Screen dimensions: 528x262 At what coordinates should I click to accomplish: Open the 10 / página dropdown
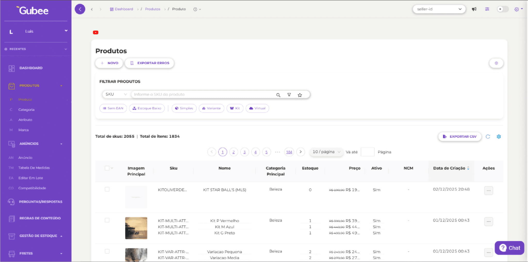point(326,152)
